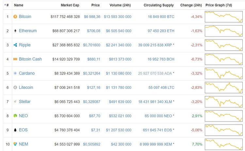Click the Litecoin logo icon
The width and height of the screenshot is (245, 151).
point(15,88)
